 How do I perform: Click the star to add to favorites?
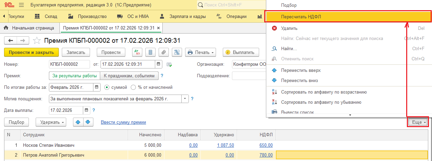37,41
